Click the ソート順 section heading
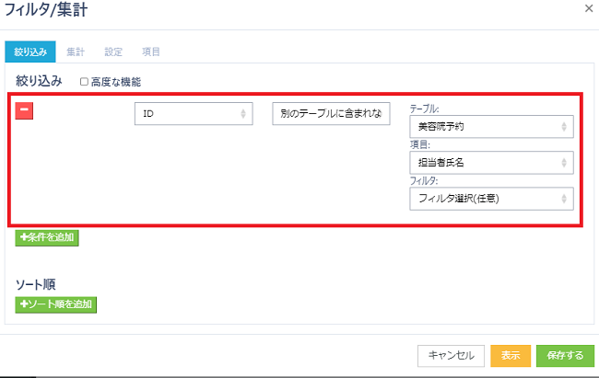This screenshot has width=599, height=378. pos(37,284)
